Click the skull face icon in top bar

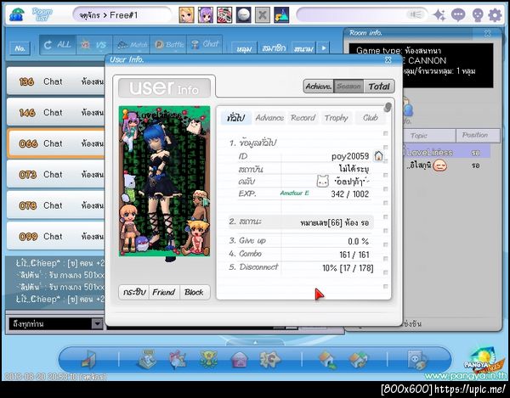tap(478, 15)
